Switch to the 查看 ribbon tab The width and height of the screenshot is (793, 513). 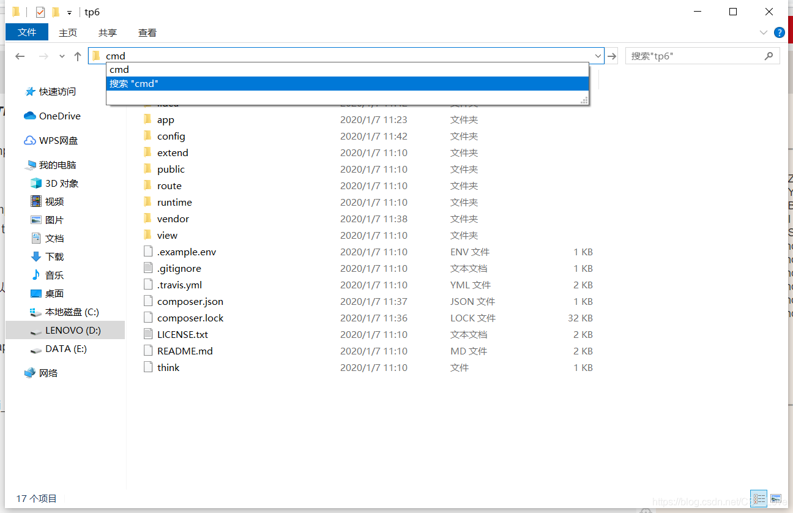coord(147,32)
